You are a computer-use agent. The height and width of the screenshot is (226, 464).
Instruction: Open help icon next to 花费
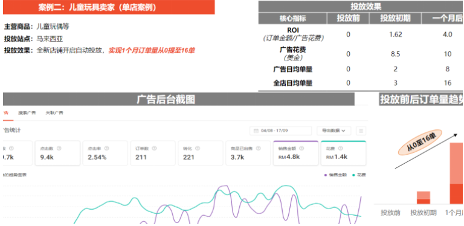[340, 148]
